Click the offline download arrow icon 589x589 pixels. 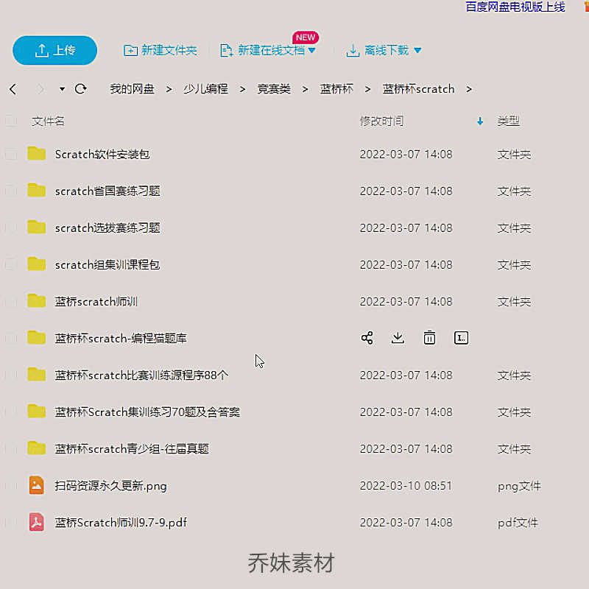click(353, 51)
